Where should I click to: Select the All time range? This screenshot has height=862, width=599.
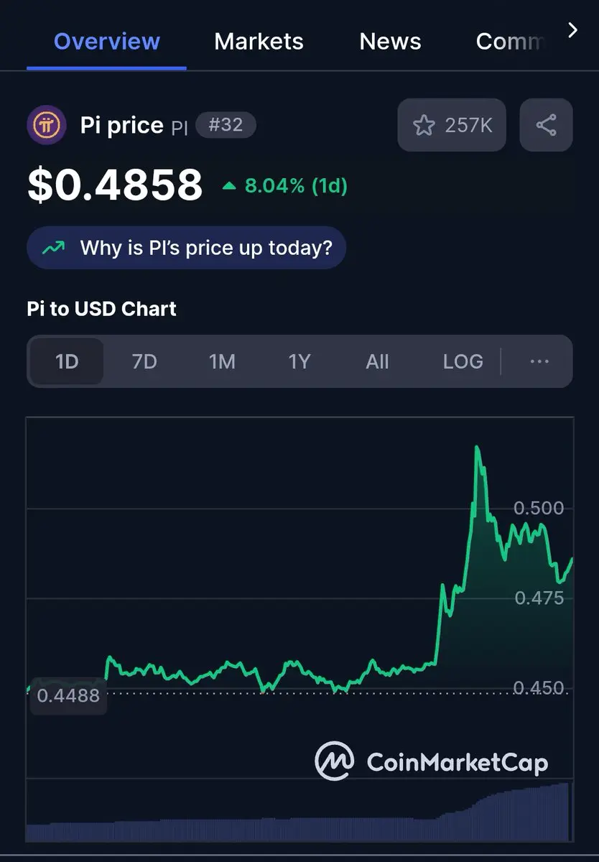pyautogui.click(x=377, y=361)
